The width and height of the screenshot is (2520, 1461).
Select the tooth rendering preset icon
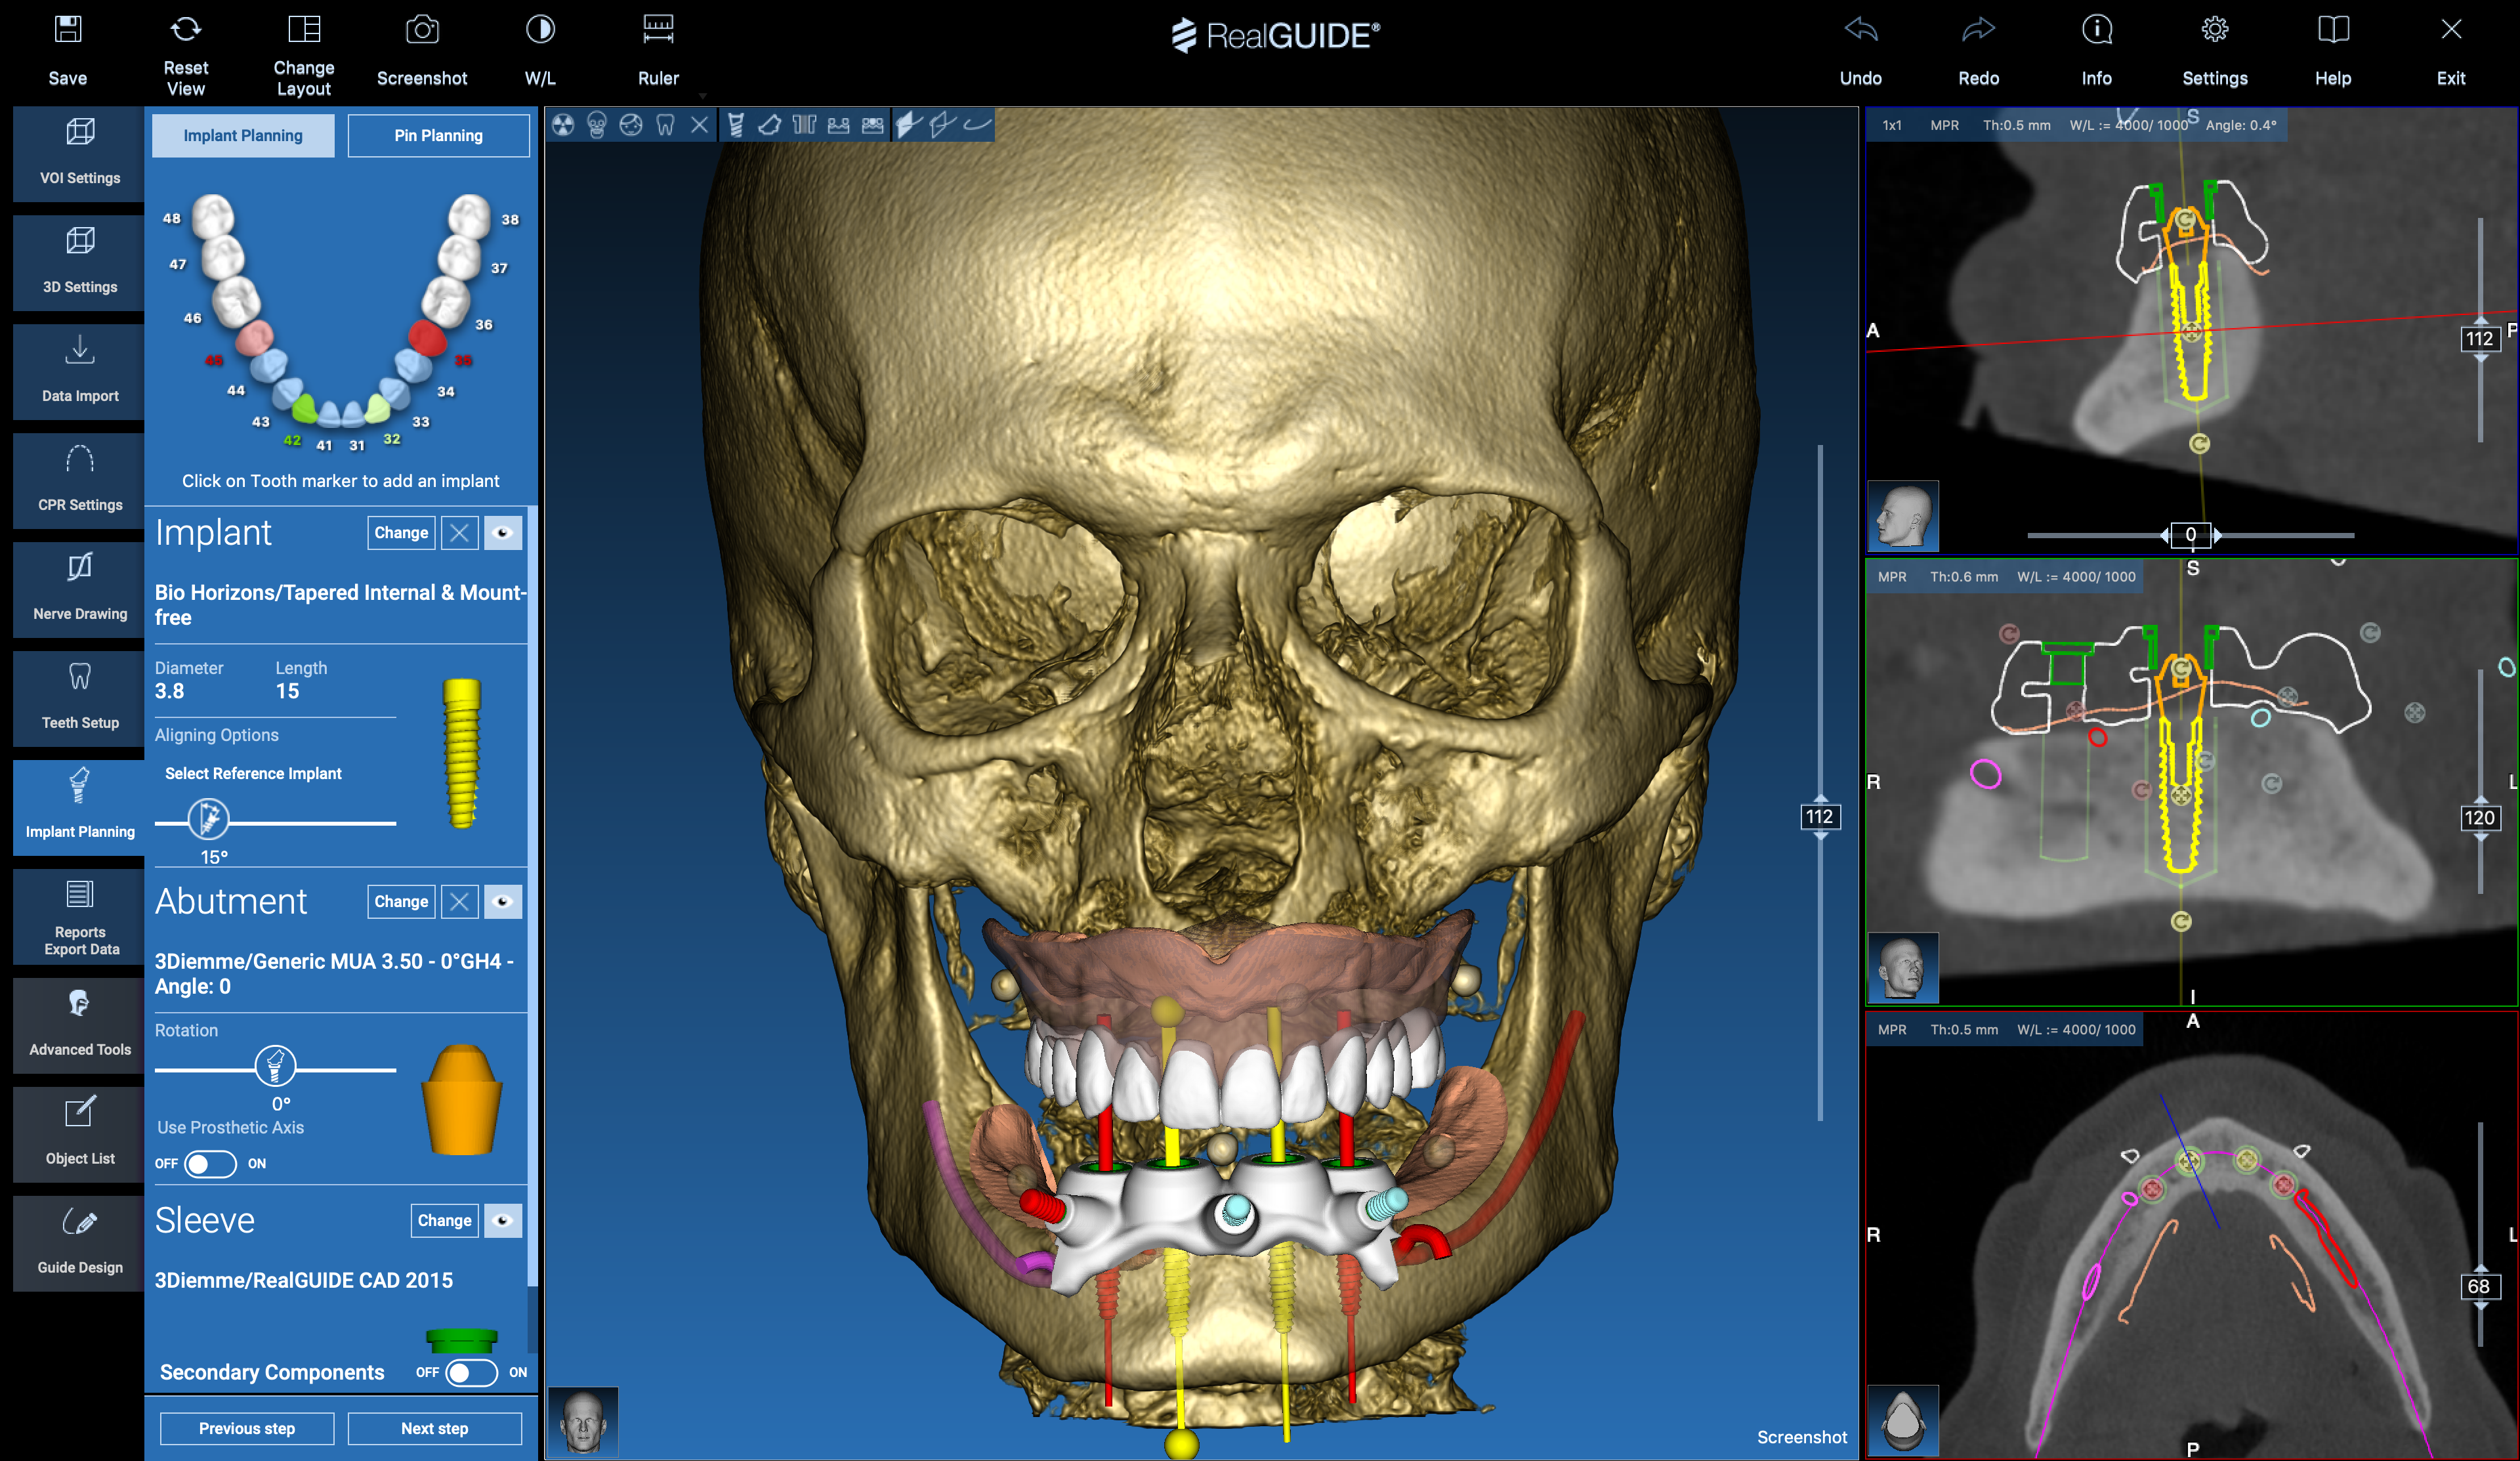pos(665,125)
